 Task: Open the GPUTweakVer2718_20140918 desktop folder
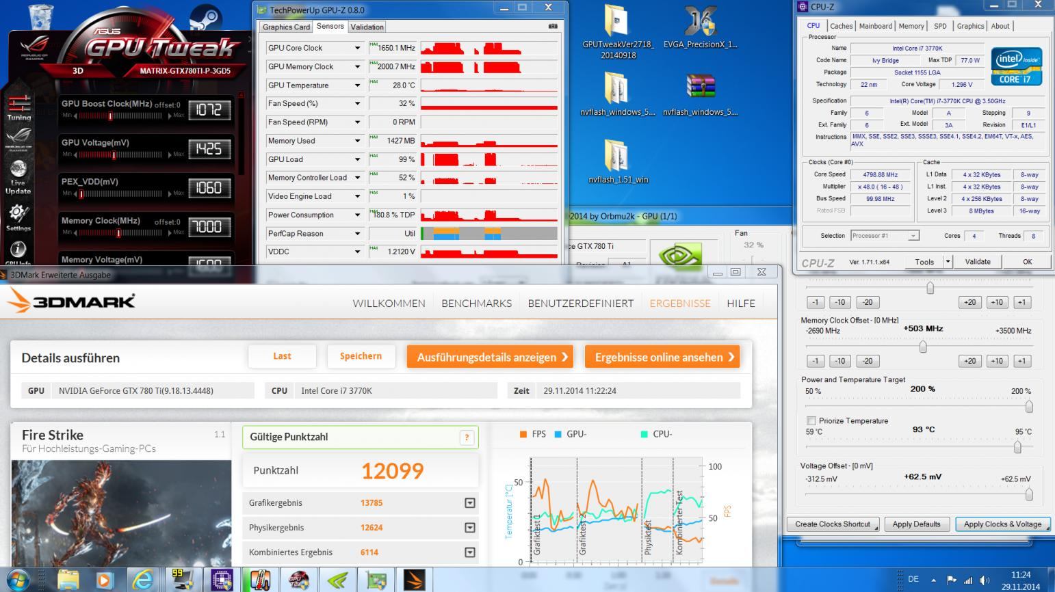point(618,32)
